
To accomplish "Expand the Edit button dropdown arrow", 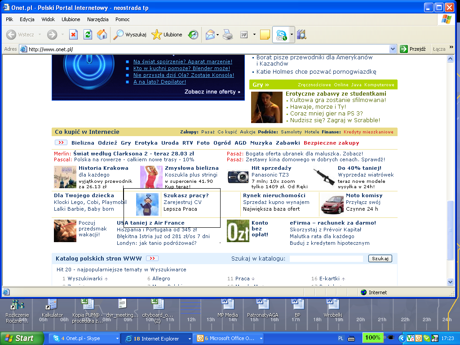I will (x=254, y=35).
